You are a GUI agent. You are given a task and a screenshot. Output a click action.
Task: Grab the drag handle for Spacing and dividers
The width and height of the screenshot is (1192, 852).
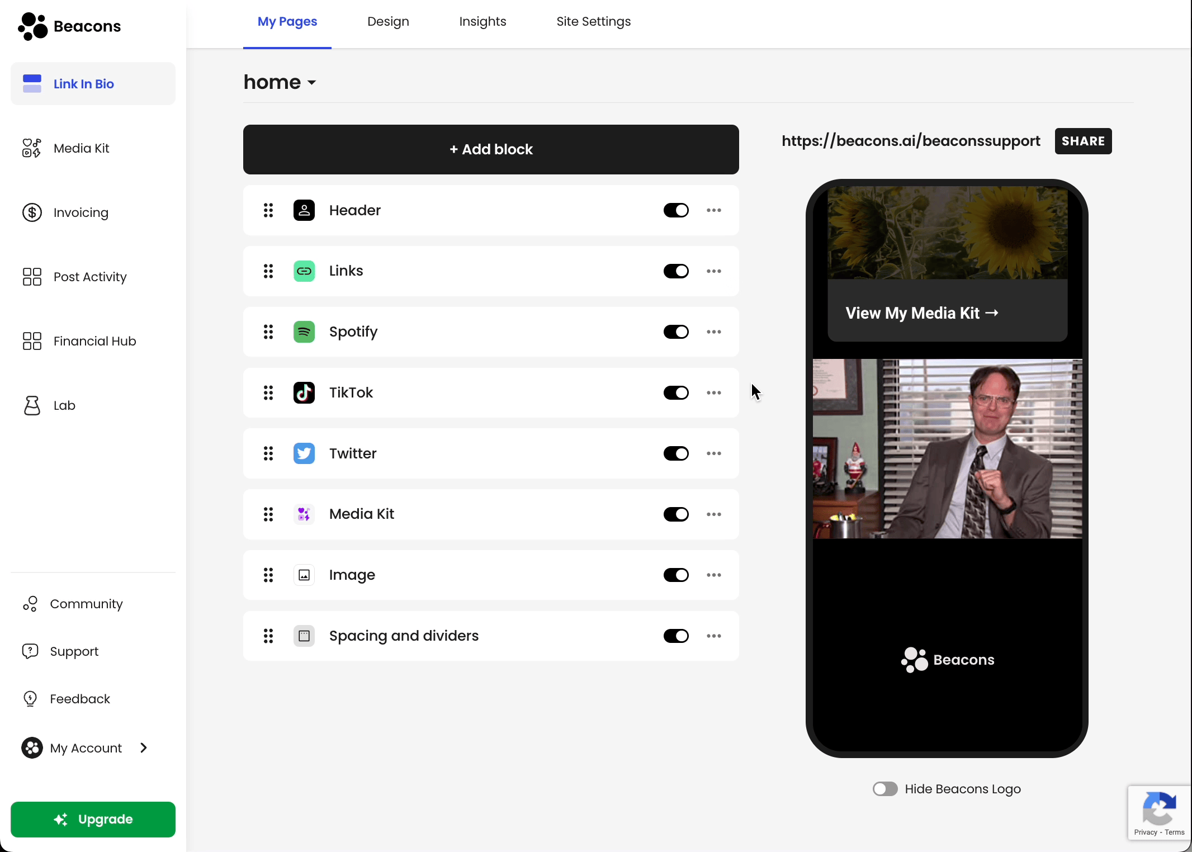coord(268,636)
